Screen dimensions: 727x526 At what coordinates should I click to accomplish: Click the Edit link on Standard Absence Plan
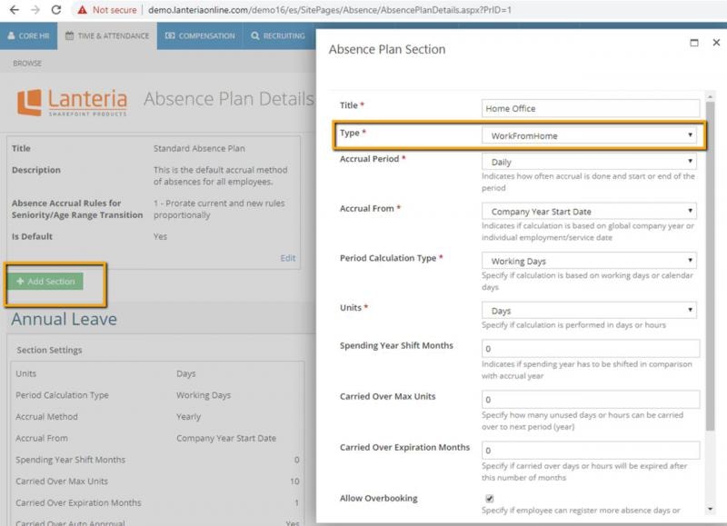pos(289,258)
